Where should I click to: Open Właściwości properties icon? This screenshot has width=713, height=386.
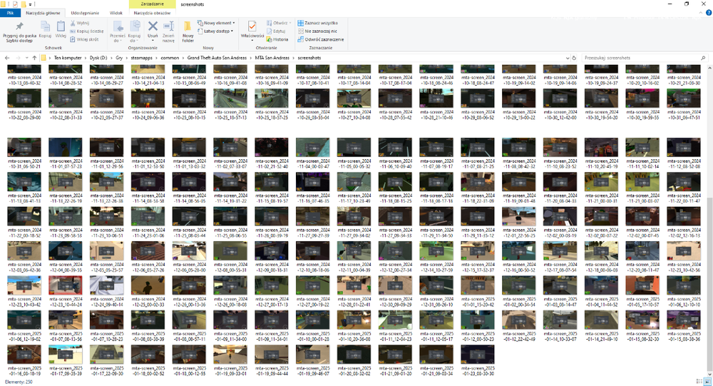point(252,26)
